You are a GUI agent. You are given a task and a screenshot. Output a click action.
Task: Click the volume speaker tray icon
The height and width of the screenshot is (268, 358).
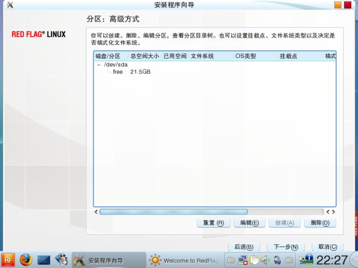coord(265,260)
